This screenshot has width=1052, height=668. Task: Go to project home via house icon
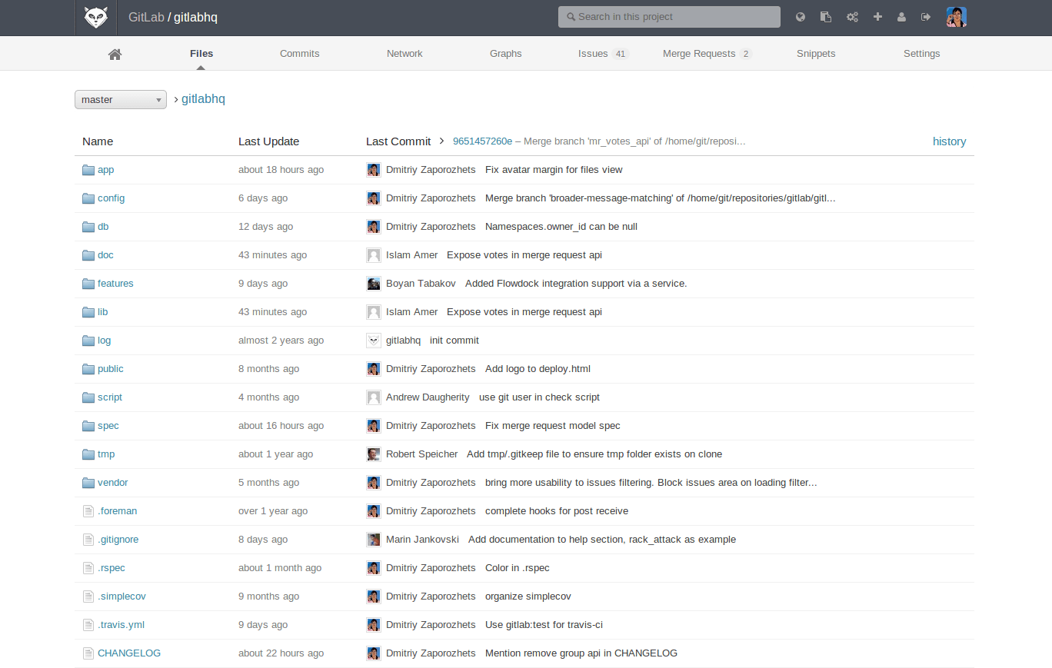[115, 54]
